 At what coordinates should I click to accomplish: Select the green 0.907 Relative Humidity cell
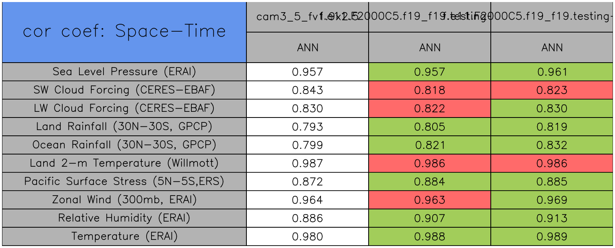(x=430, y=218)
